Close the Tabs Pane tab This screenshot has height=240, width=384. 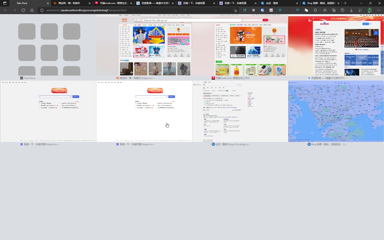pyautogui.click(x=48, y=3)
